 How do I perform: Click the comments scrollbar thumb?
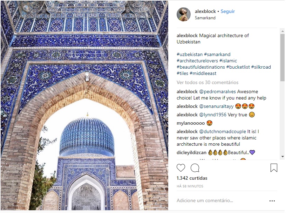point(282,57)
